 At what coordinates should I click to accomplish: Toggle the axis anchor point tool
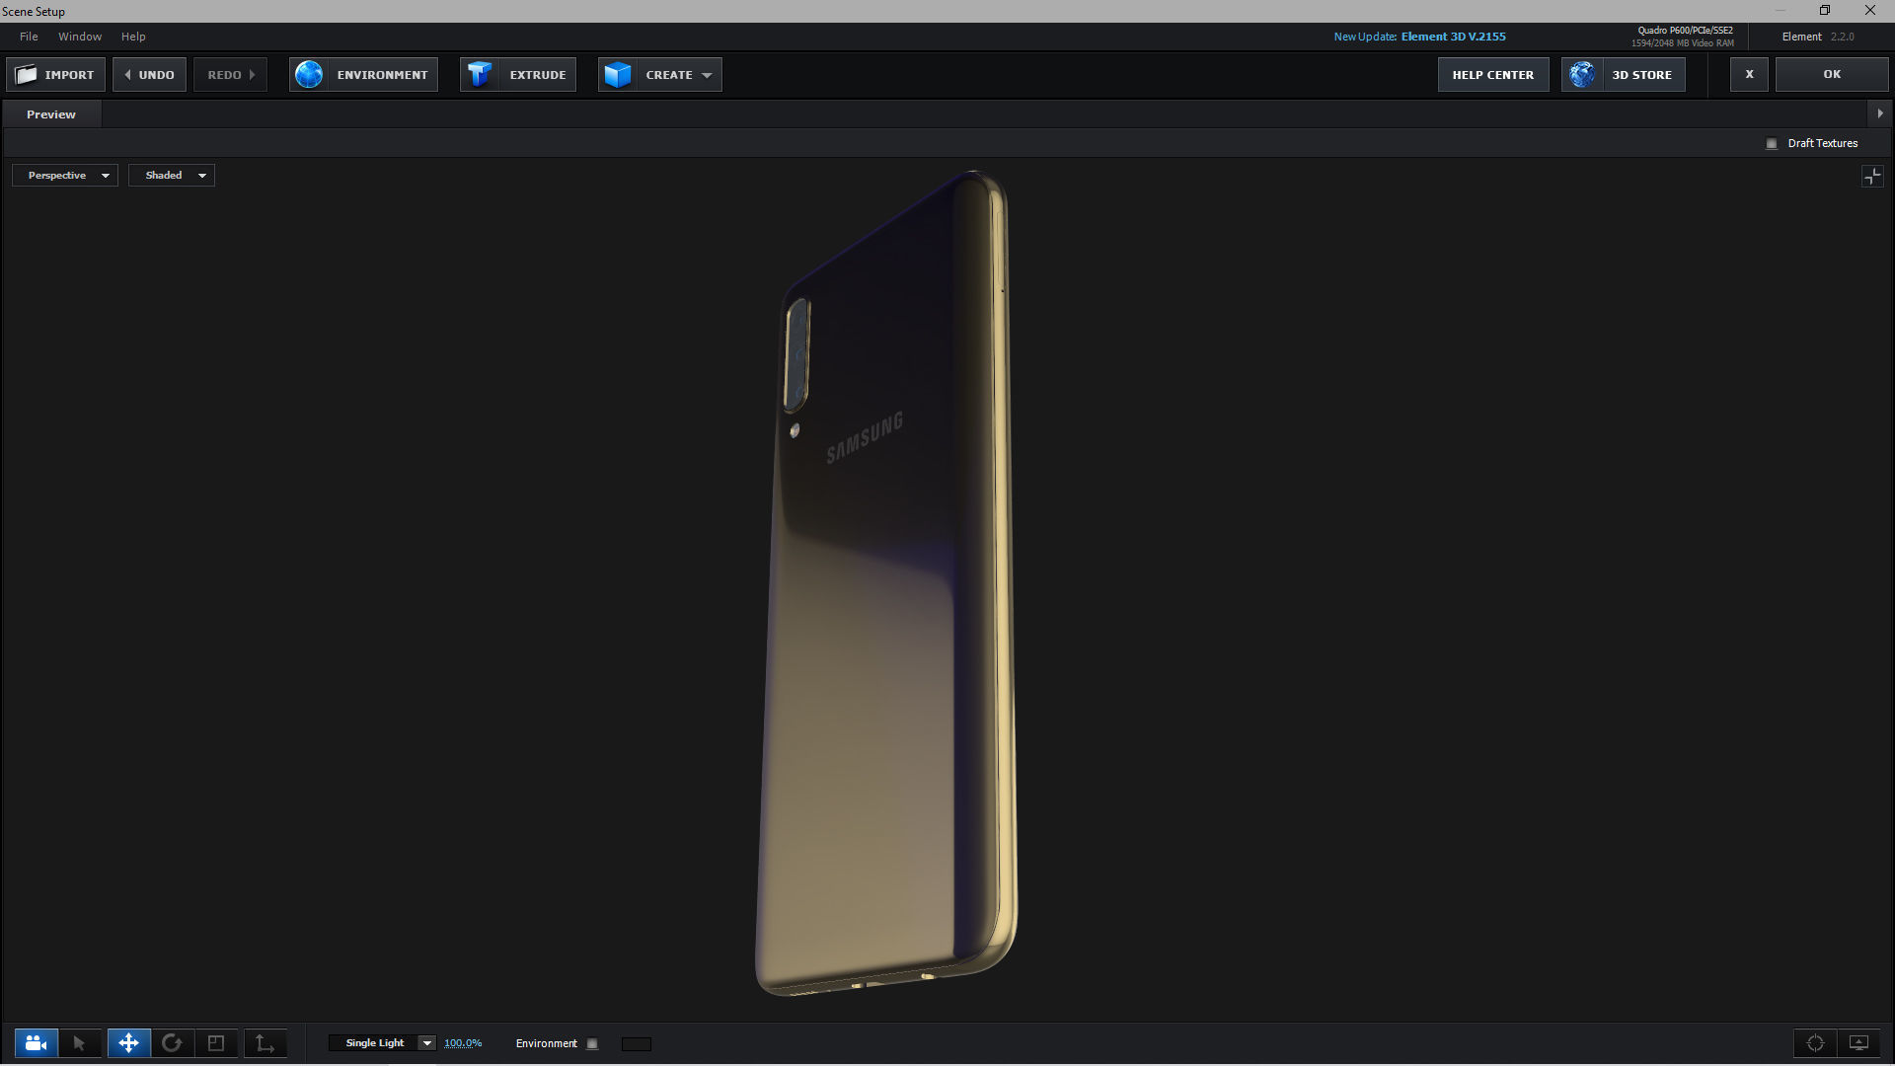coord(265,1043)
